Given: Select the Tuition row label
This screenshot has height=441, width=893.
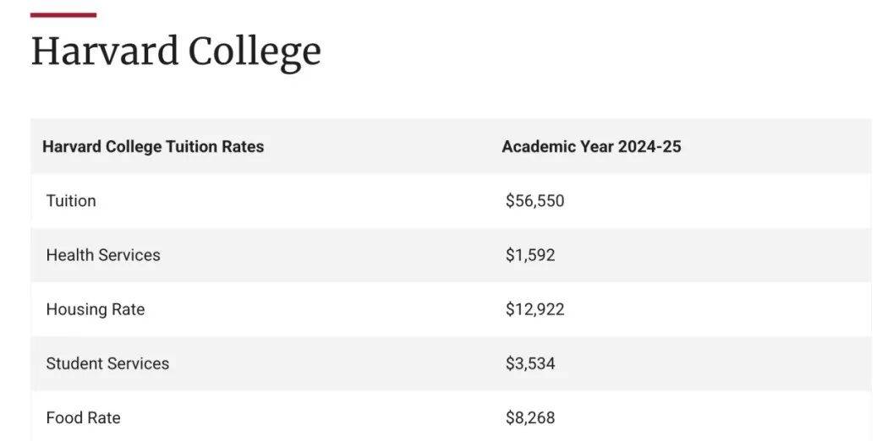Looking at the screenshot, I should click(71, 201).
